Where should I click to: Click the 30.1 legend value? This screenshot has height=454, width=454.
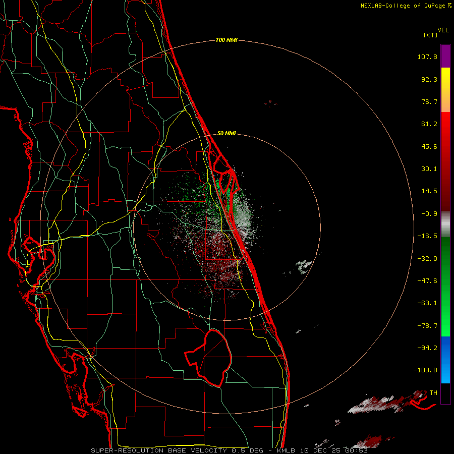tap(429, 169)
